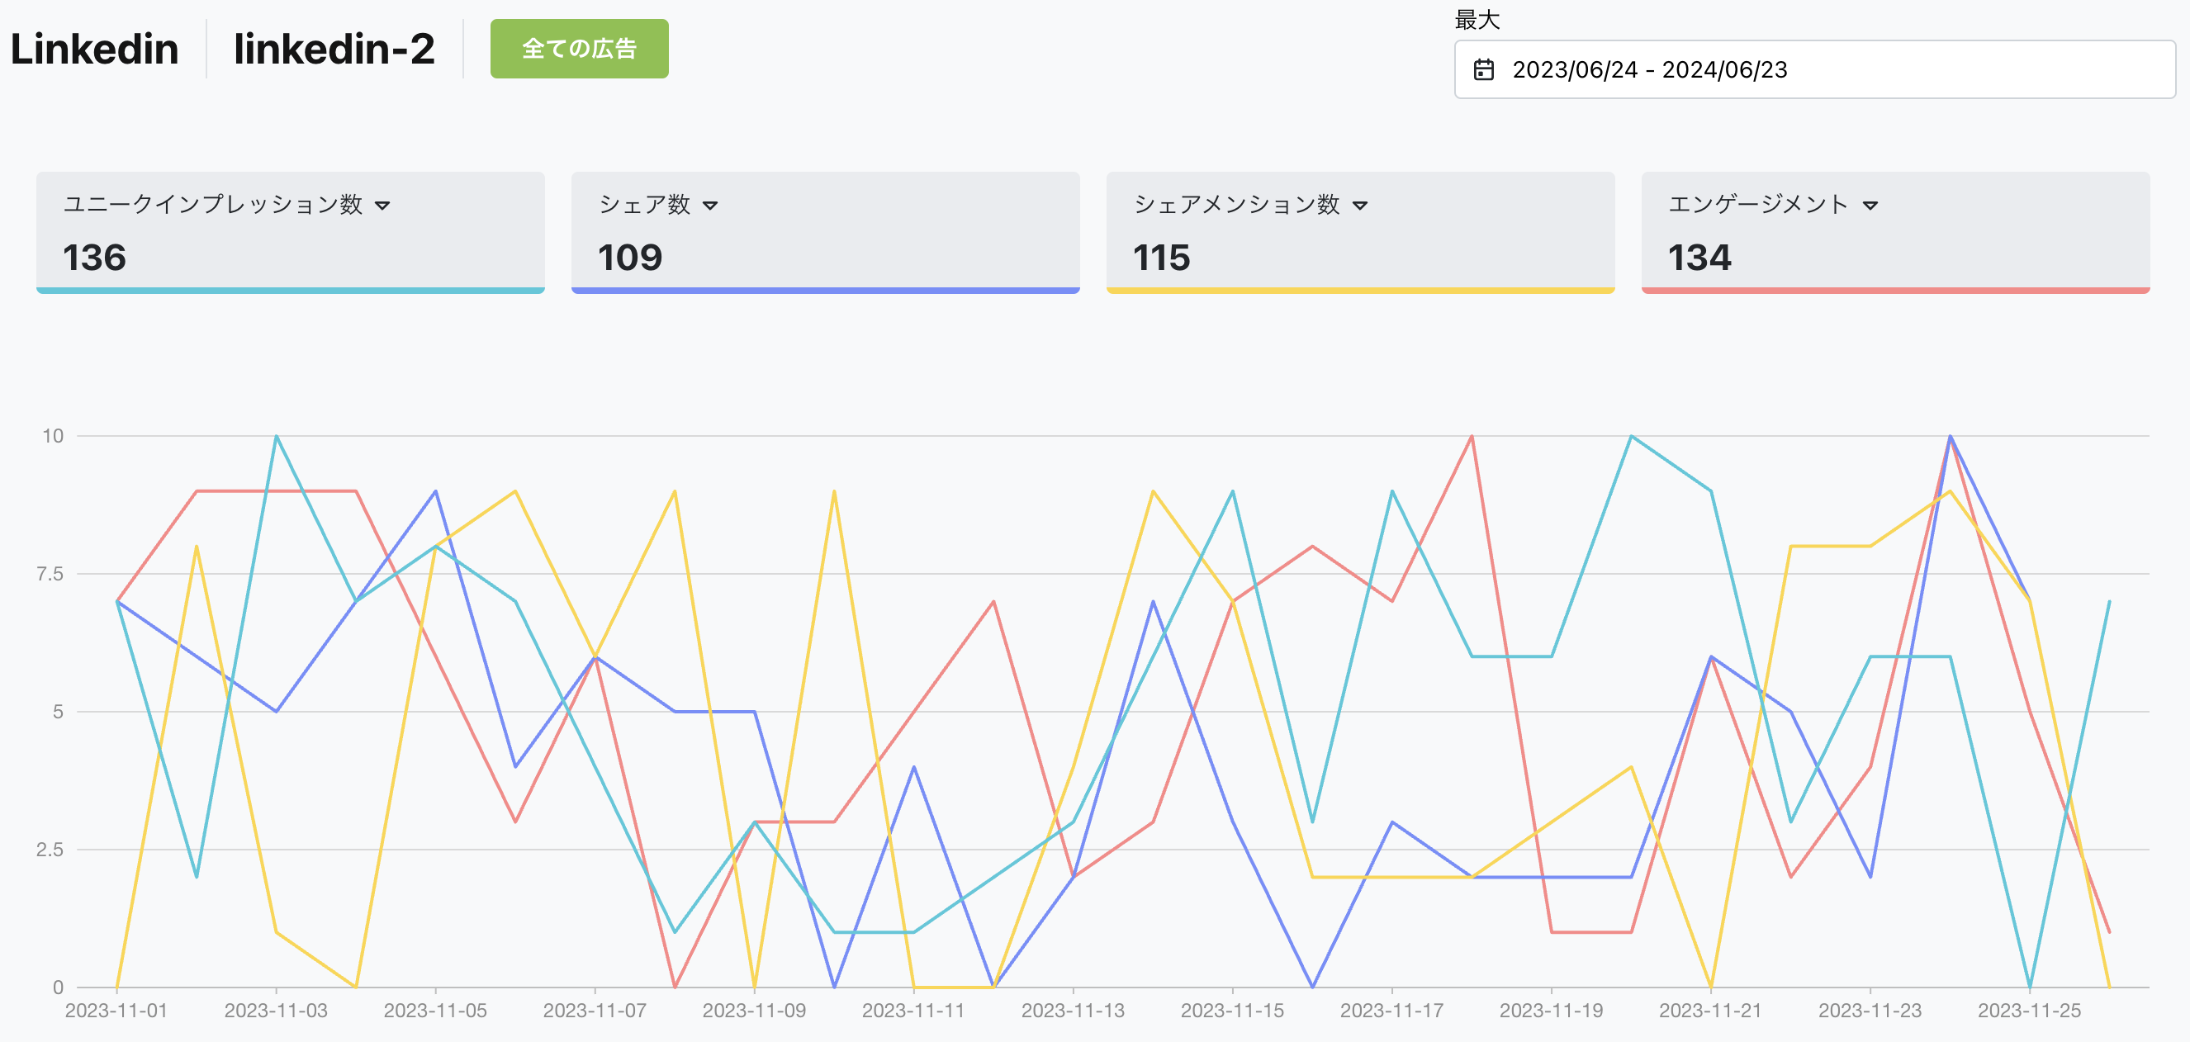Select the linkedin-2 account label
2190x1042 pixels.
(x=336, y=50)
